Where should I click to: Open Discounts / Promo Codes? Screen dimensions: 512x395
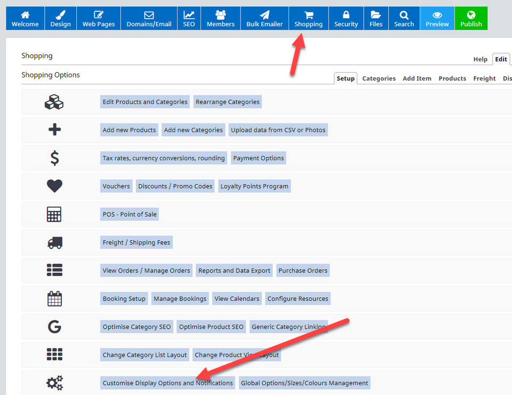click(x=175, y=186)
